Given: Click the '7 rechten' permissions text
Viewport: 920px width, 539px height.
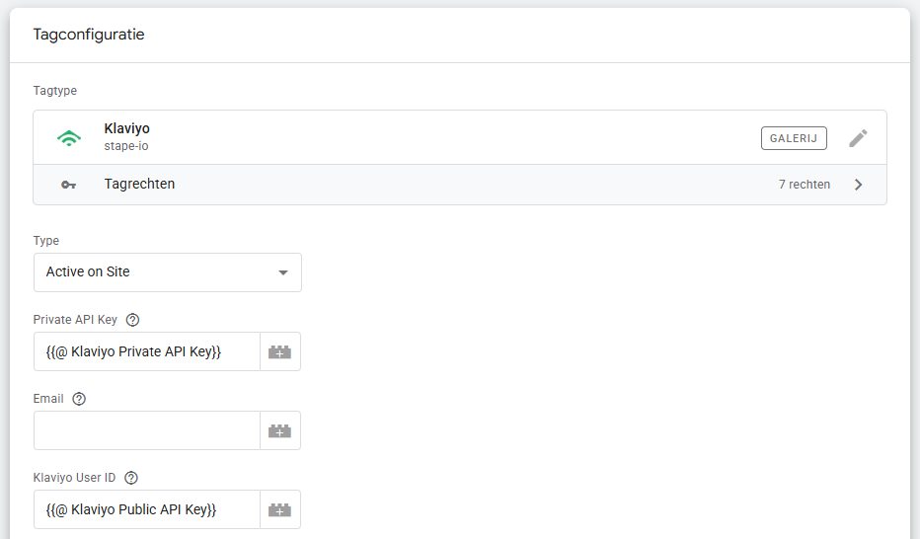Looking at the screenshot, I should pyautogui.click(x=804, y=185).
